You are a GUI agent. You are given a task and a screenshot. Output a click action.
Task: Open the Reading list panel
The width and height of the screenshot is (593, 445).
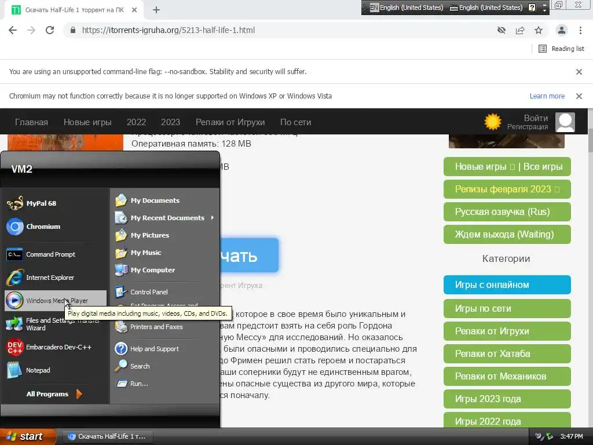click(561, 49)
